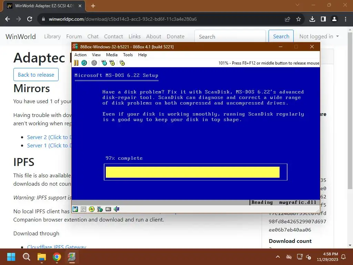This screenshot has height=265, width=353.
Task: Open the View menu in 86Box
Action: tap(96, 55)
